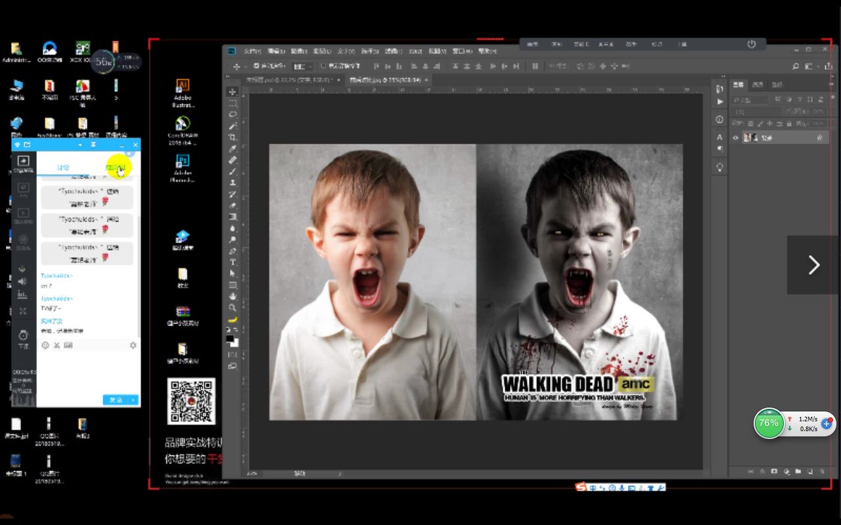Select the Hand tool
Viewport: 841px width, 525px height.
pos(233,296)
